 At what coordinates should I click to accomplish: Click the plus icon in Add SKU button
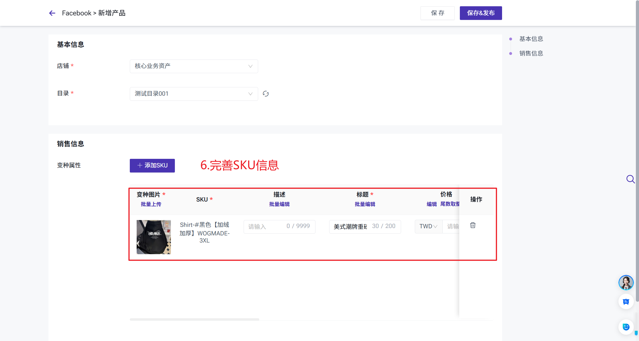(x=140, y=165)
